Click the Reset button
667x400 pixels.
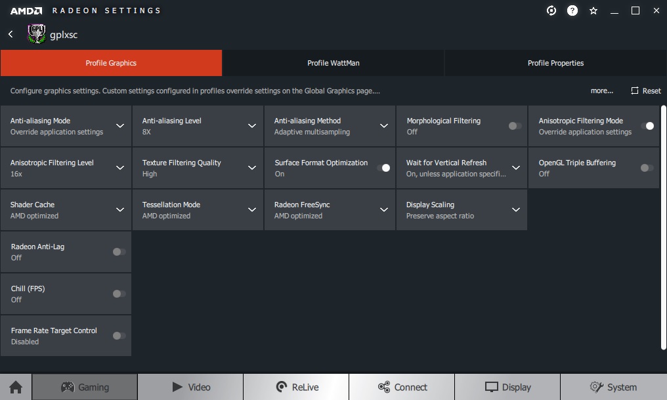tap(646, 91)
